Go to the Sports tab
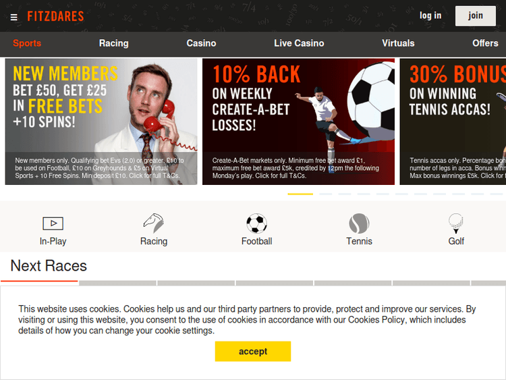The image size is (506, 380). click(27, 43)
